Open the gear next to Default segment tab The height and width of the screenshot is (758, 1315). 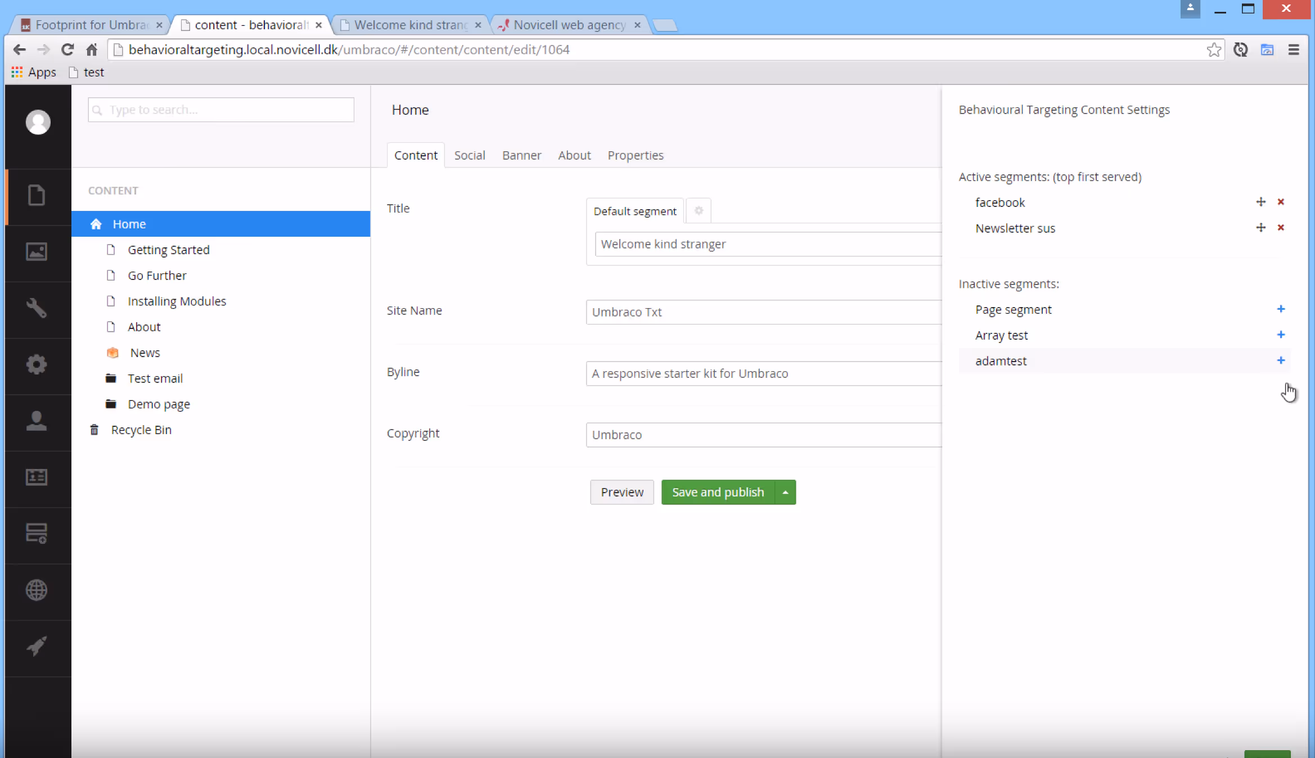click(x=698, y=211)
